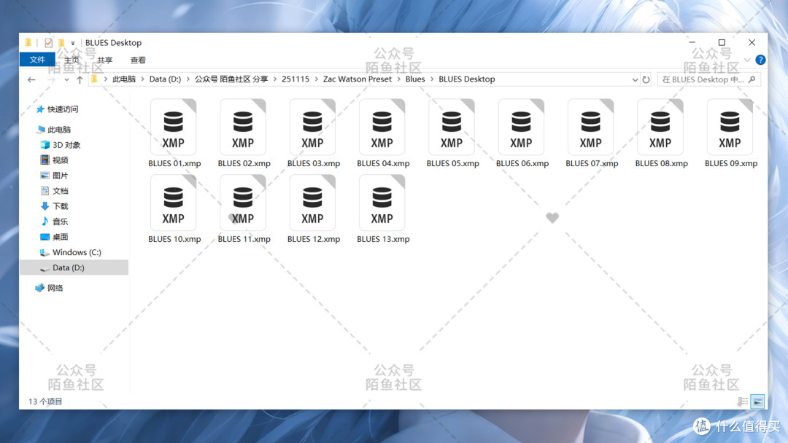Open the 共享 ribbon tab

click(104, 60)
